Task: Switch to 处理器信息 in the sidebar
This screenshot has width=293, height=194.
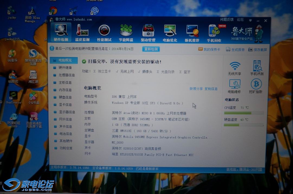Action: point(66,75)
